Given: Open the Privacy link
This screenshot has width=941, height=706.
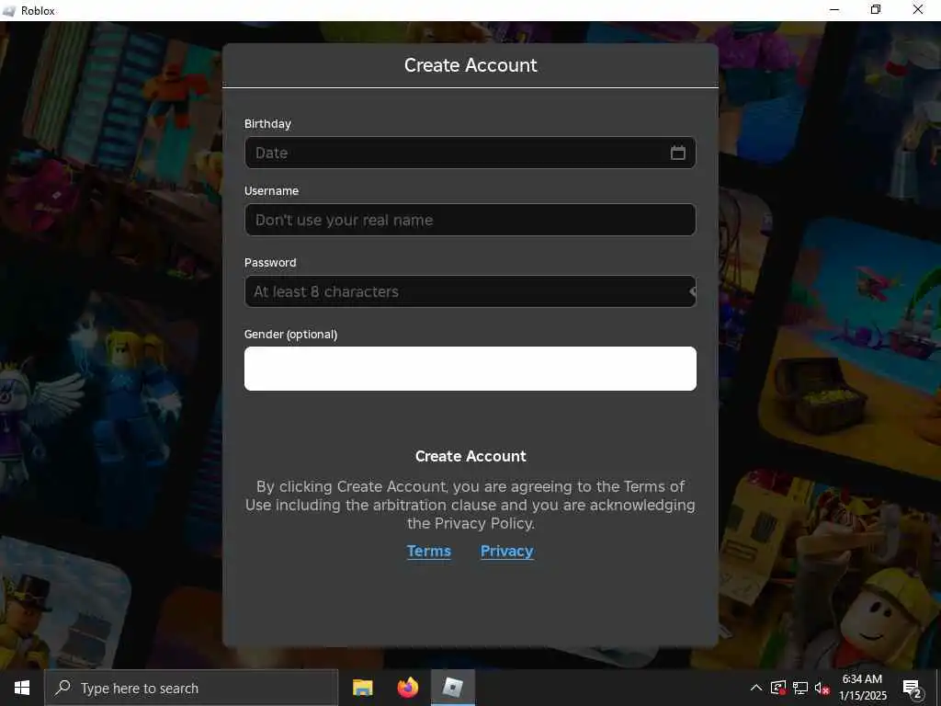Looking at the screenshot, I should pyautogui.click(x=507, y=552).
